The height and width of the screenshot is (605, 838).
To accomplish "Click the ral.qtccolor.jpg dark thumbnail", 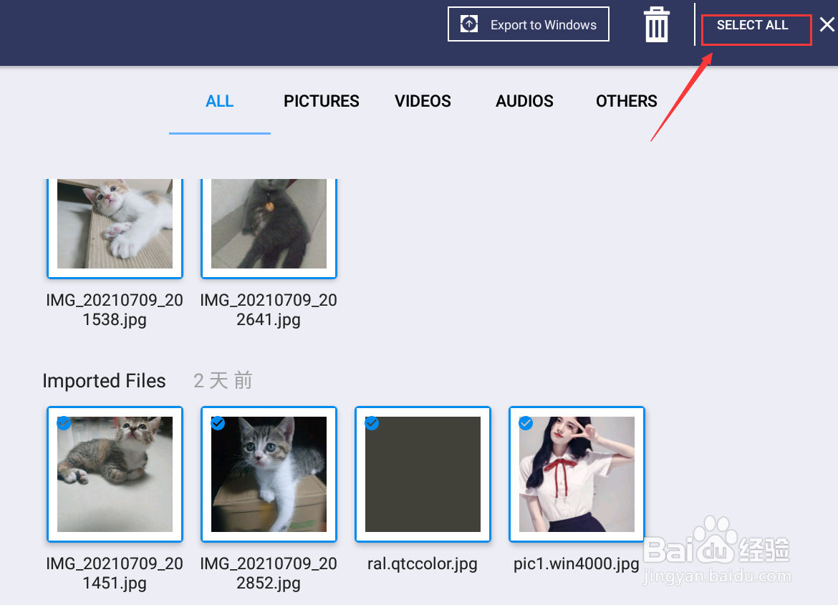I will [423, 474].
